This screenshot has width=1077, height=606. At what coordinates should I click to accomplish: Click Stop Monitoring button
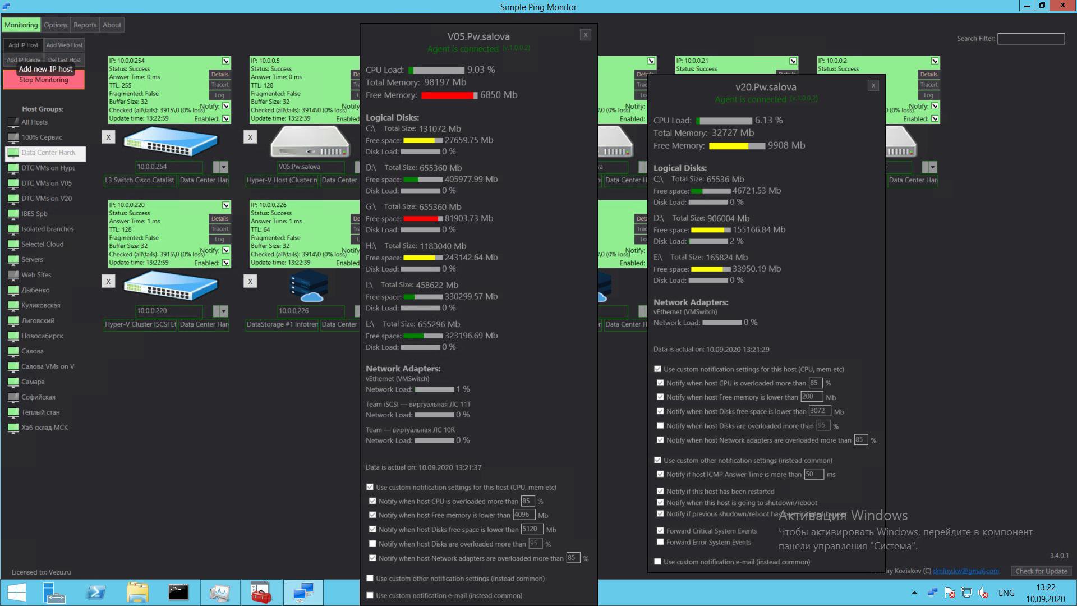[44, 80]
